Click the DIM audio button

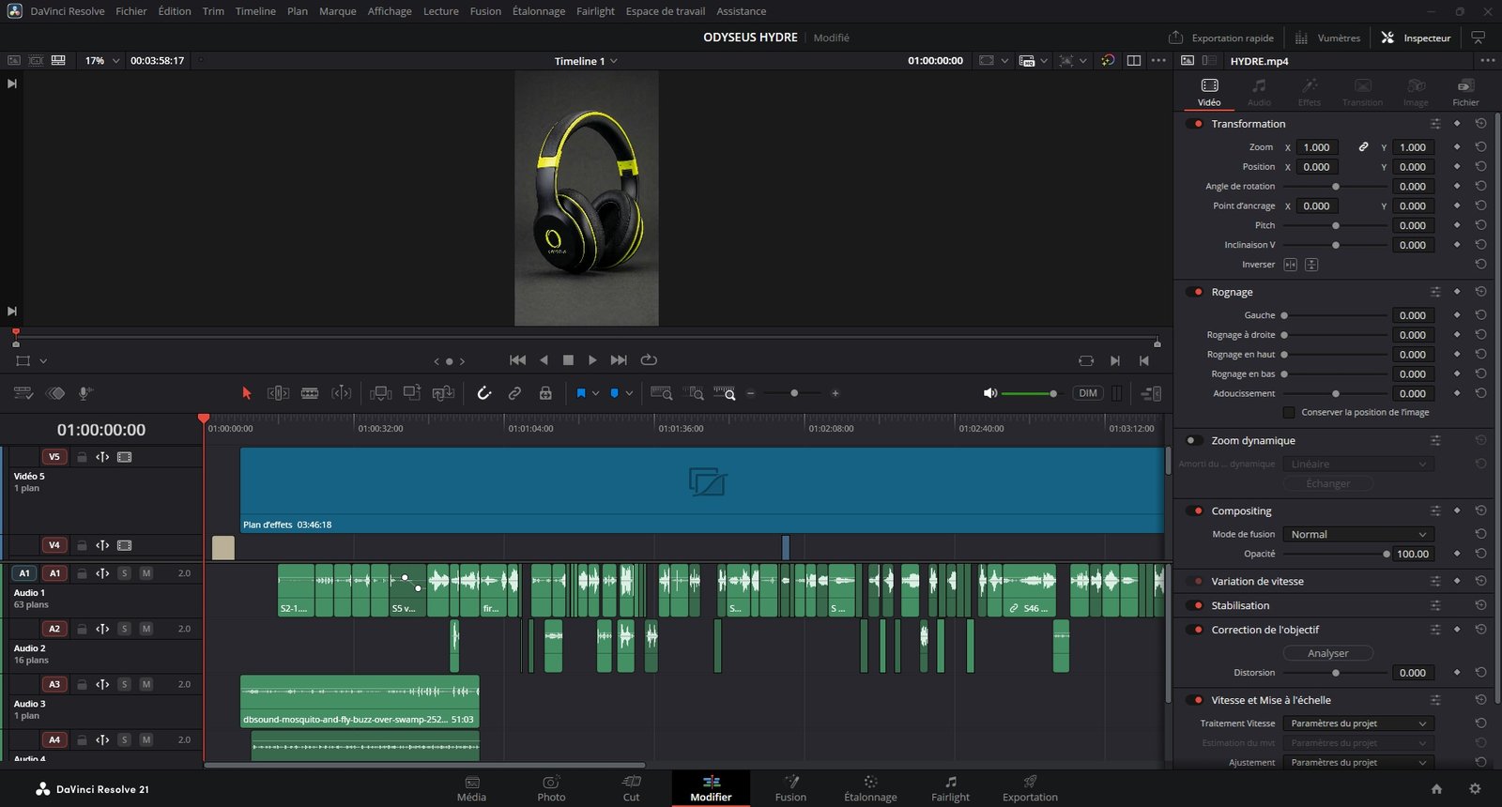coord(1088,393)
